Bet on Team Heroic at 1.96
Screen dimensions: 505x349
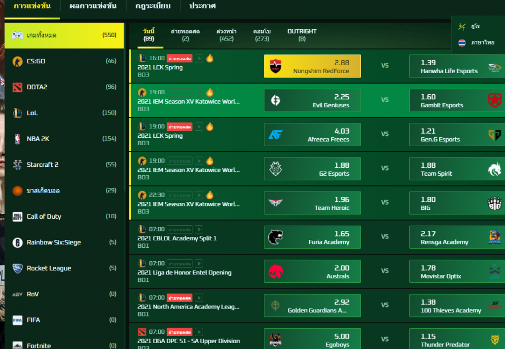[x=312, y=203]
